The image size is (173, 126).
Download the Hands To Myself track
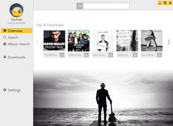pos(135,55)
